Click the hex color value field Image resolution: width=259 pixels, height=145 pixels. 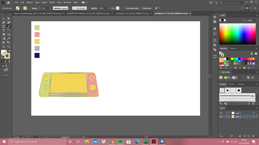251,20
